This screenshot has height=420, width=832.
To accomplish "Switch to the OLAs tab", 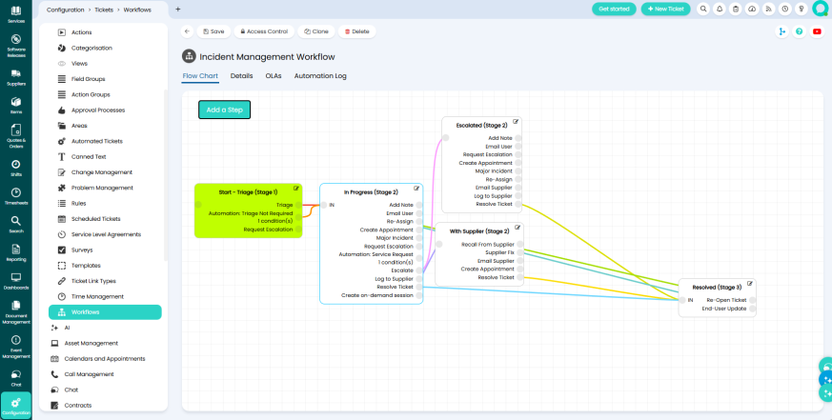I will (274, 76).
